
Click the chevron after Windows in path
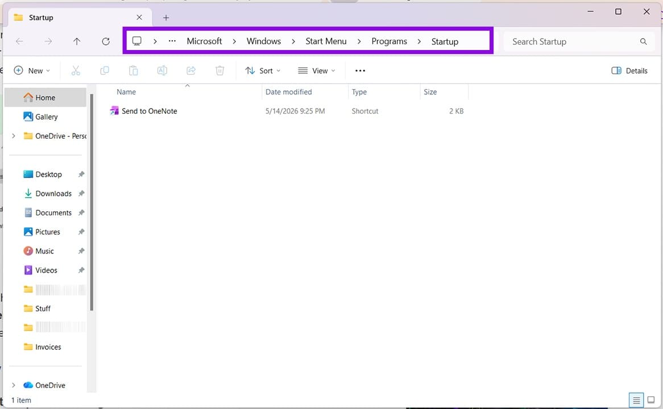[x=293, y=41]
